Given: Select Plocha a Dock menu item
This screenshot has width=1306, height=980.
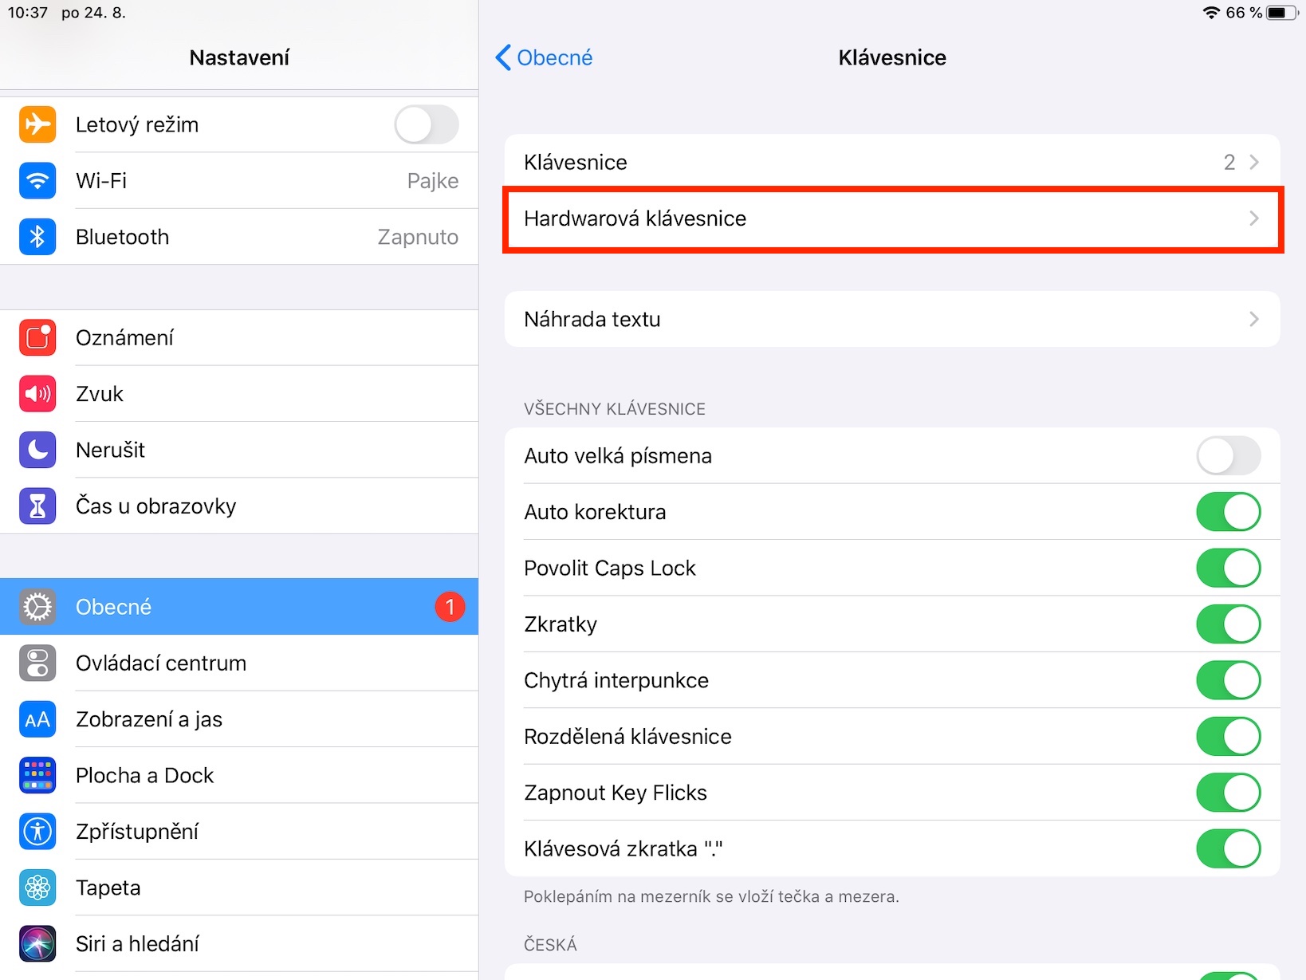Looking at the screenshot, I should coord(144,776).
